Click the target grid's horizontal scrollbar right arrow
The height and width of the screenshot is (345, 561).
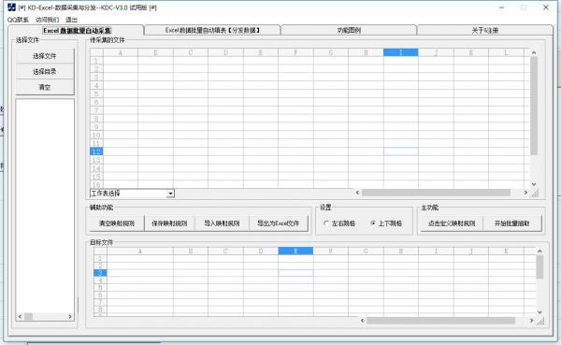coord(532,321)
